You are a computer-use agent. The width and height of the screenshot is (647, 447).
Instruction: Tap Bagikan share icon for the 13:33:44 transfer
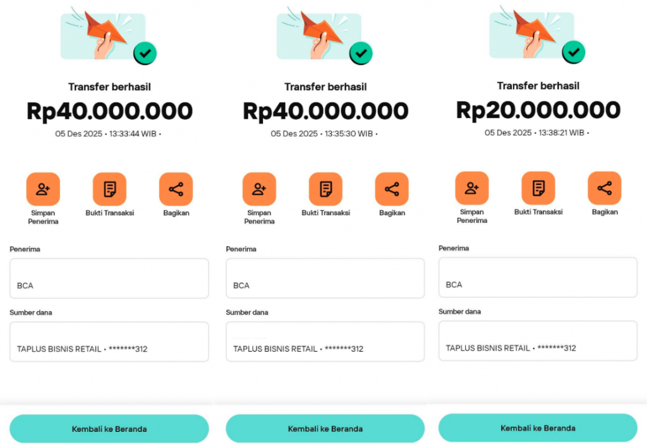[x=176, y=189]
